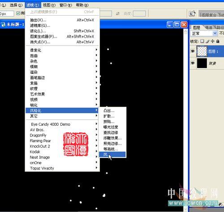Click the file browser icon in options bar
Screen dimensions: 224x212
192,13
